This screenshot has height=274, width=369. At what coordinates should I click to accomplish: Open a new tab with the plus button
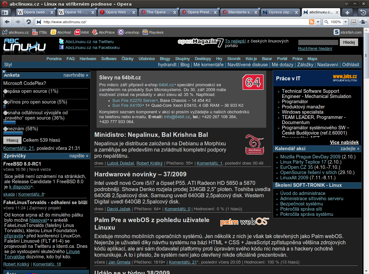click(347, 12)
